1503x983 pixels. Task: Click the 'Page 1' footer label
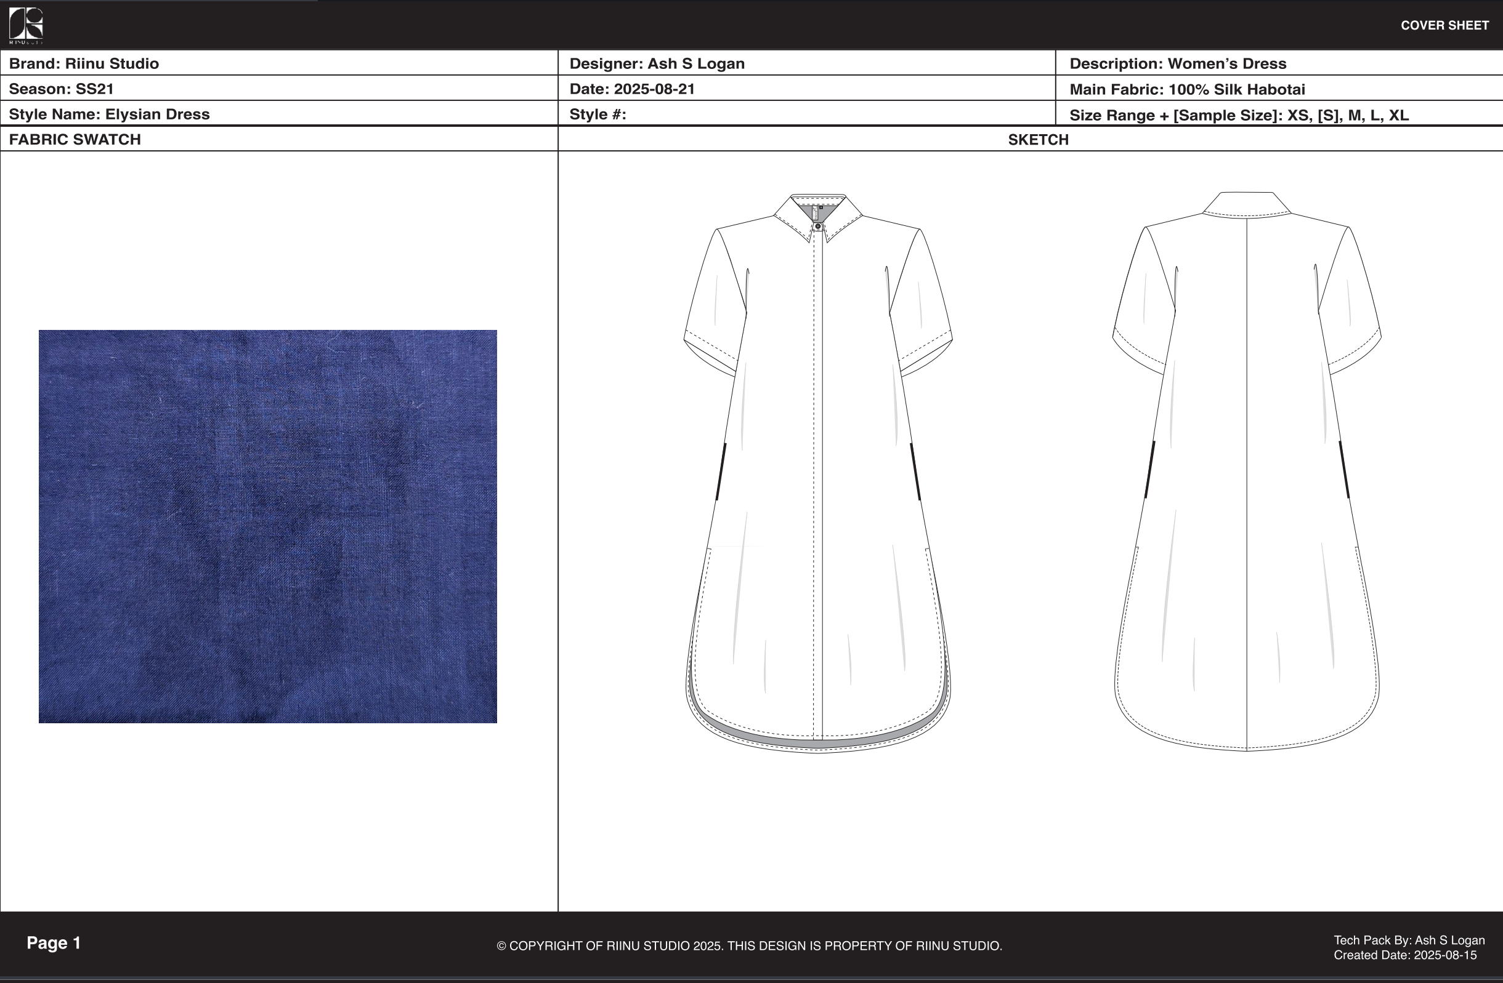(x=54, y=942)
